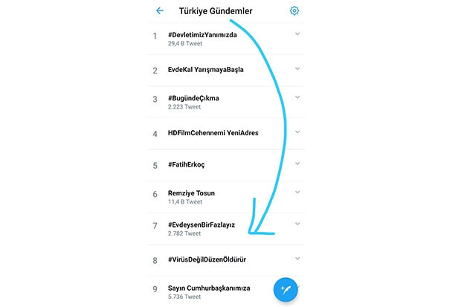Open trends settings gear icon
Image resolution: width=461 pixels, height=307 pixels.
click(294, 11)
